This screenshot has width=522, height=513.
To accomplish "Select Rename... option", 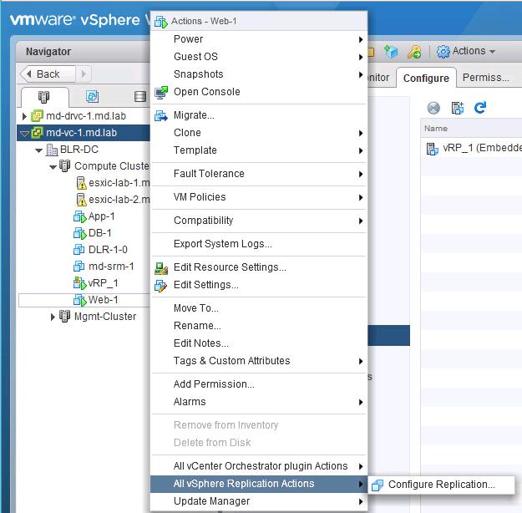I will (x=259, y=326).
